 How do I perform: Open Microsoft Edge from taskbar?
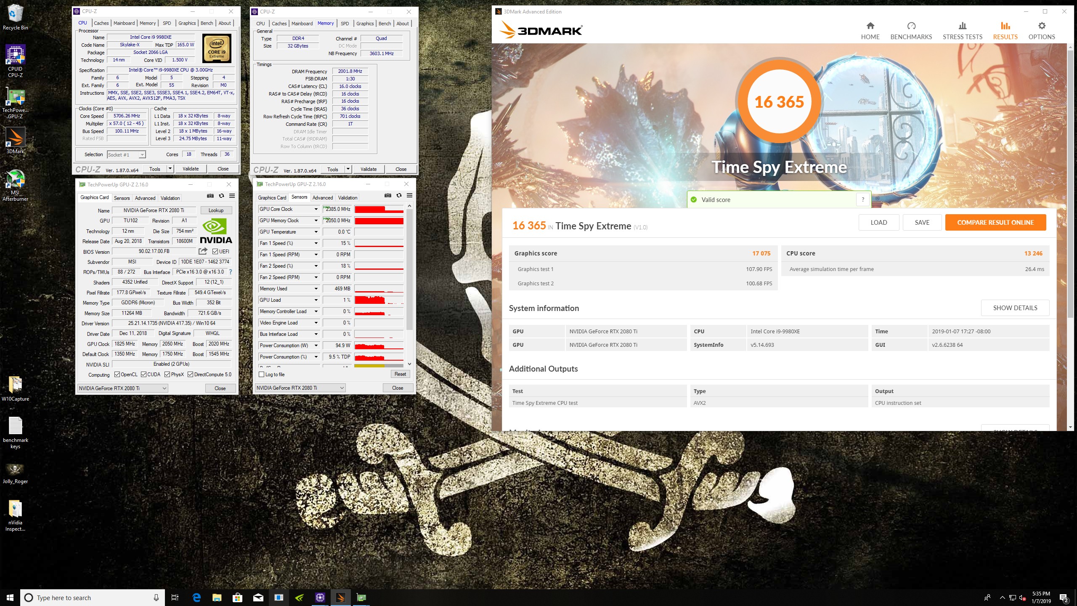tap(196, 598)
